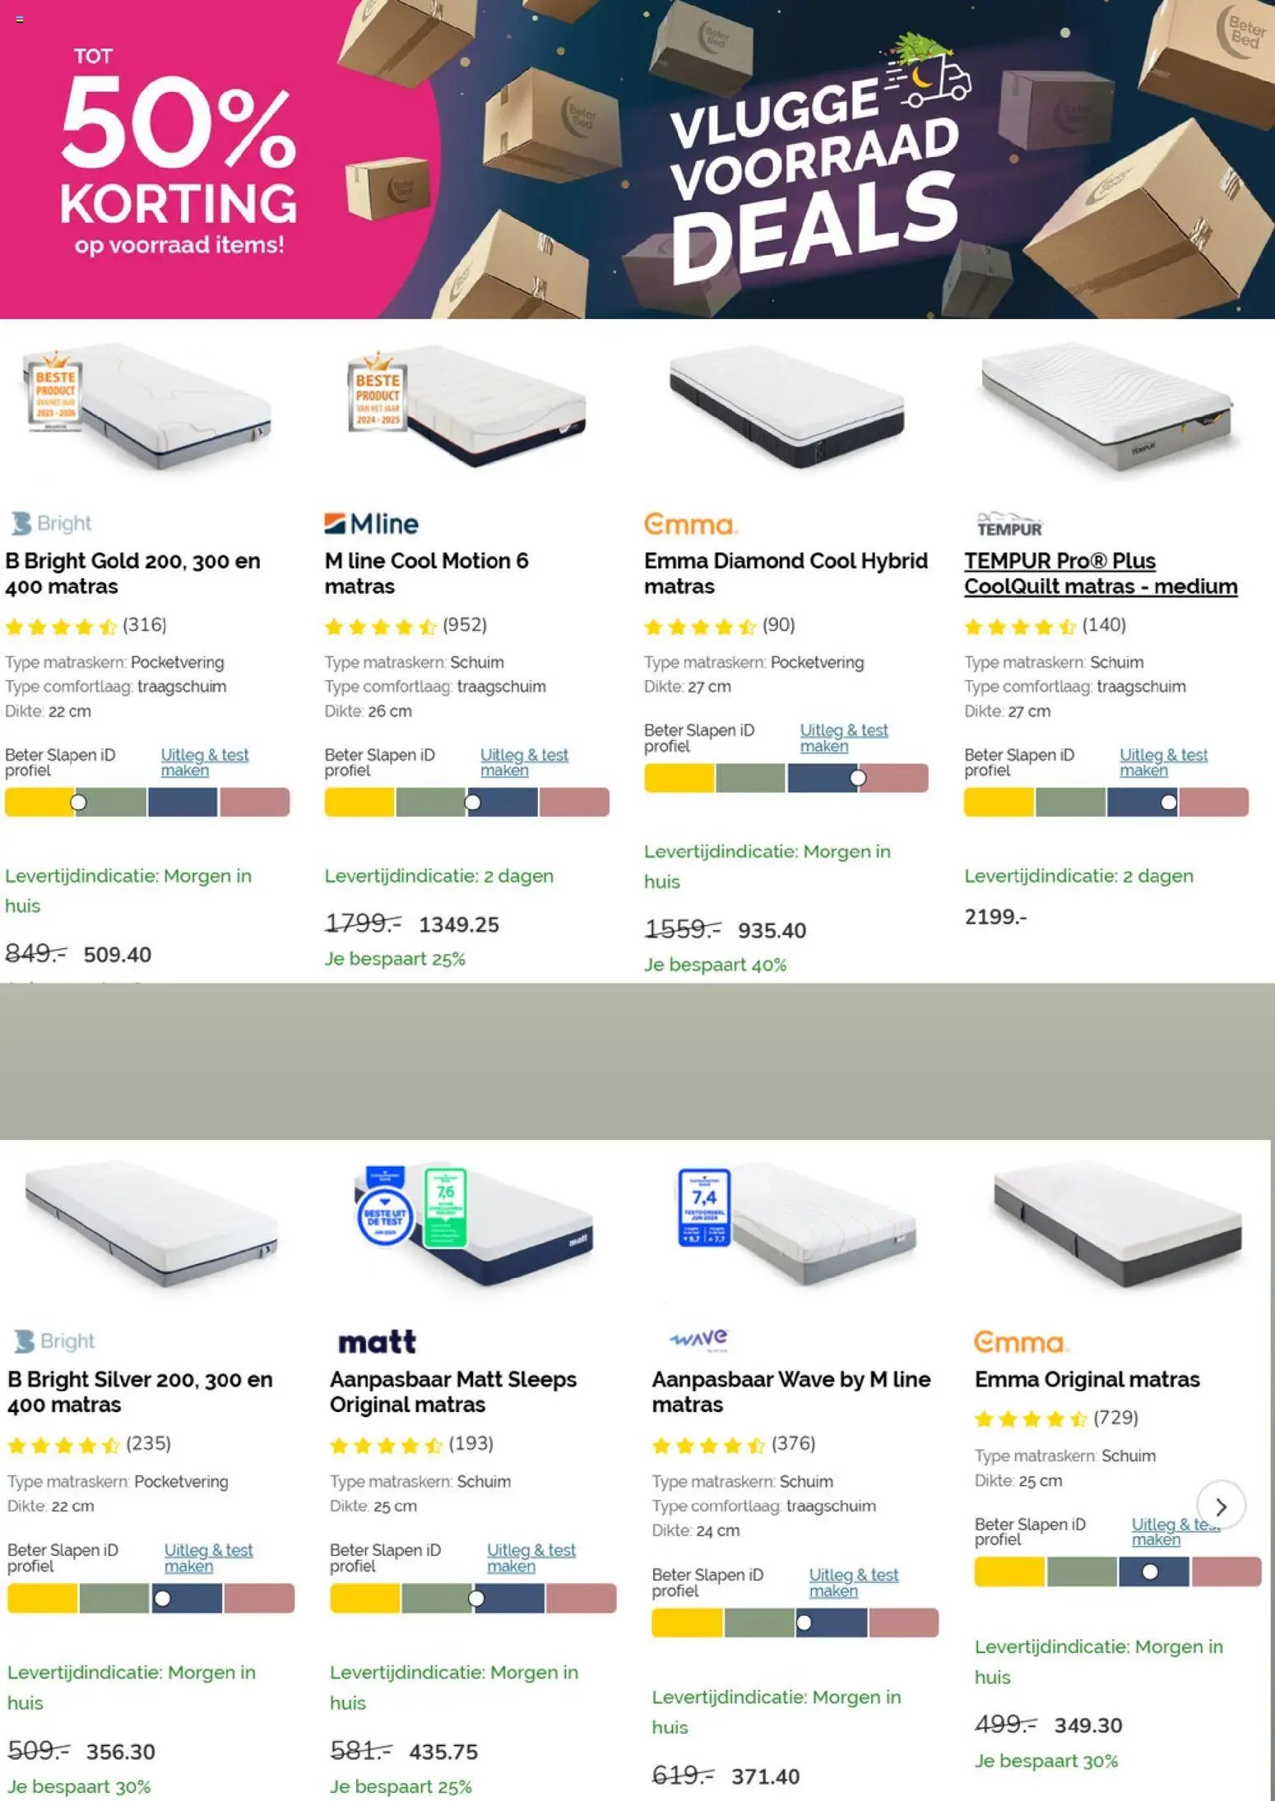Image resolution: width=1275 pixels, height=1801 pixels.
Task: Click the matt brand logo
Action: click(377, 1342)
